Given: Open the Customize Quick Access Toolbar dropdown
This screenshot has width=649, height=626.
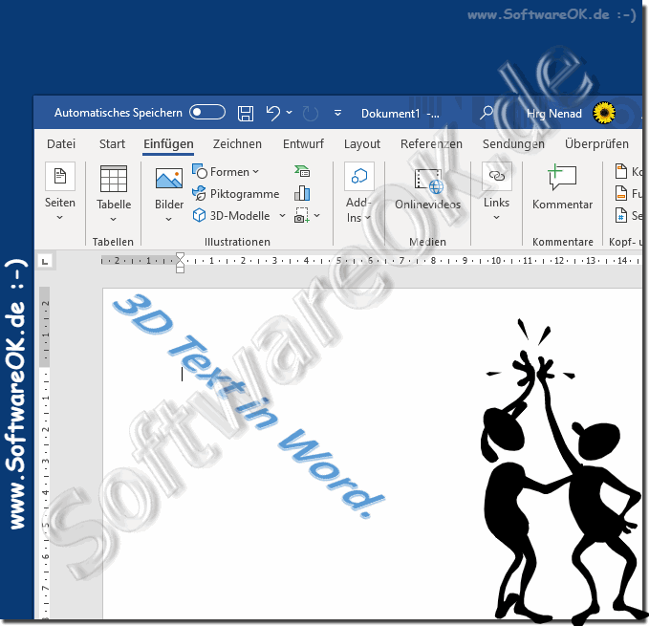Looking at the screenshot, I should click(337, 113).
